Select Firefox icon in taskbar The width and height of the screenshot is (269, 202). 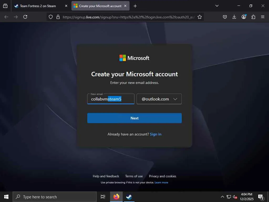116,197
